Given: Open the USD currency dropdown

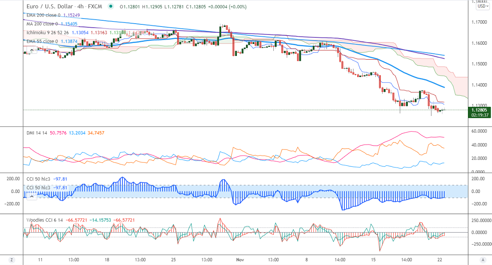Looking at the screenshot, I should 483,6.
